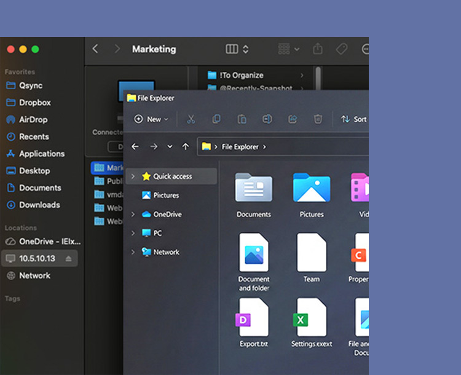Open AirDrop from Finder sidebar

pyautogui.click(x=33, y=120)
